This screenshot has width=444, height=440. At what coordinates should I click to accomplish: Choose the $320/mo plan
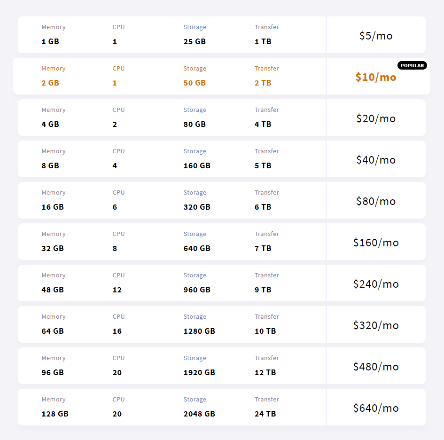point(376,325)
